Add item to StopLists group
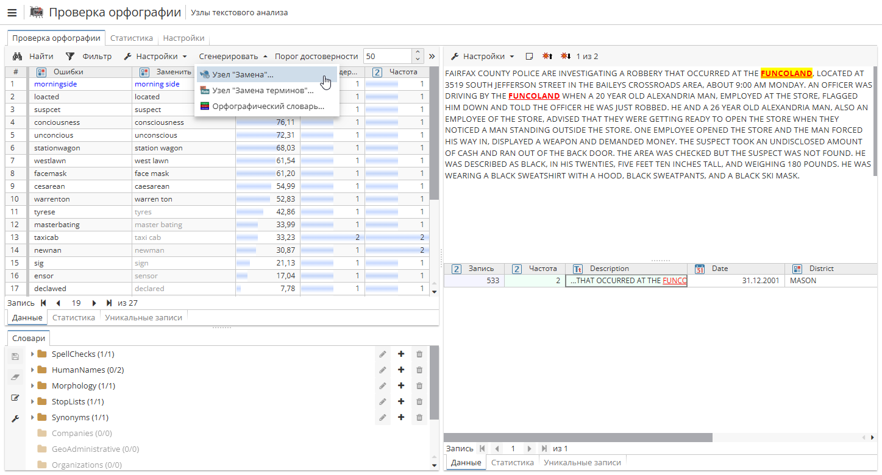This screenshot has height=475, width=882. [x=401, y=401]
